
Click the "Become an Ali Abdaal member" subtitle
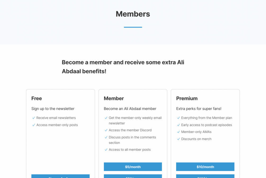(130, 109)
